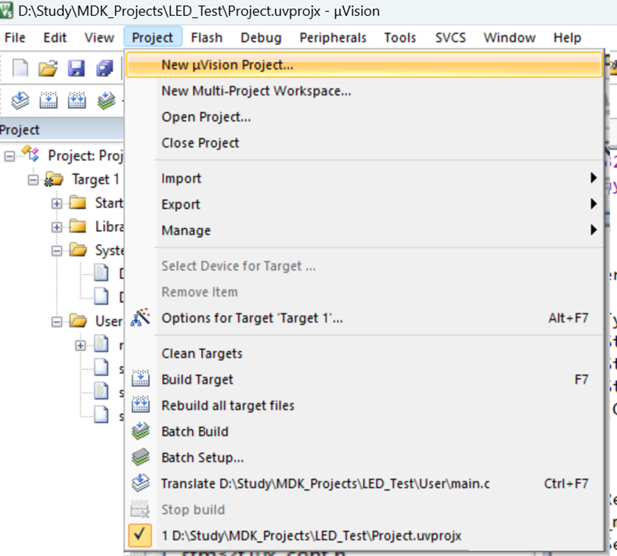
Task: Click the Target 1 folder icon in tree
Action: pyautogui.click(x=54, y=180)
